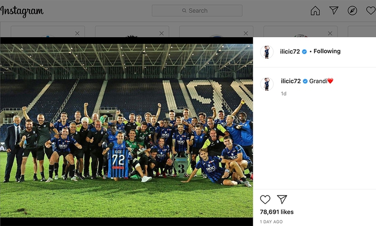Open profile avatar next to Grandi caption
The width and height of the screenshot is (376, 226).
[x=267, y=84]
